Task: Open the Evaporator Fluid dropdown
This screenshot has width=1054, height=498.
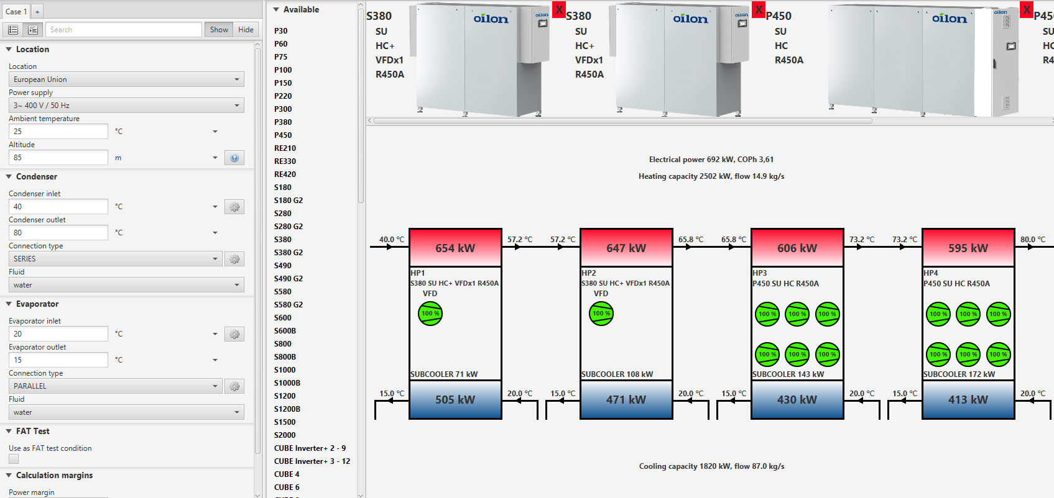Action: click(126, 412)
